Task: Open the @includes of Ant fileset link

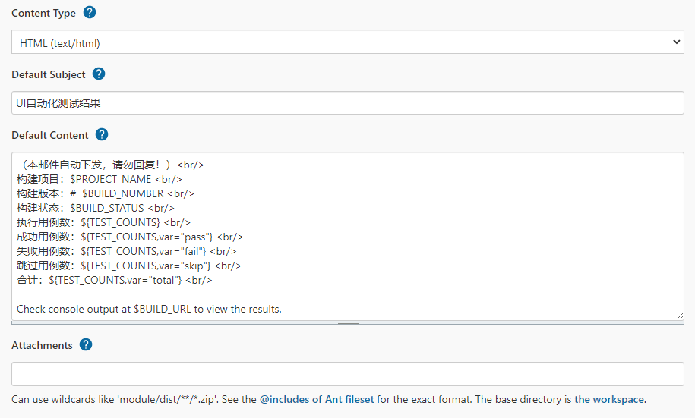Action: [317, 399]
